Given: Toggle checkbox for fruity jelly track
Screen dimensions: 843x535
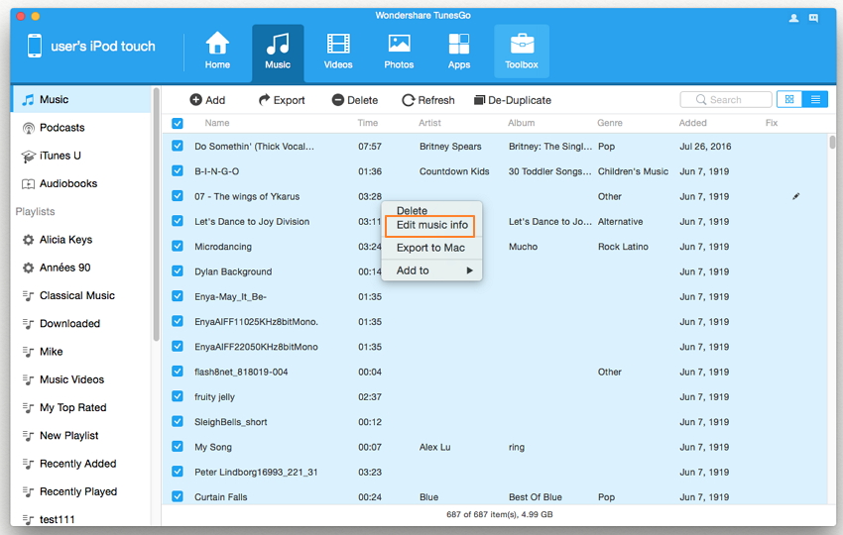Looking at the screenshot, I should pos(178,396).
